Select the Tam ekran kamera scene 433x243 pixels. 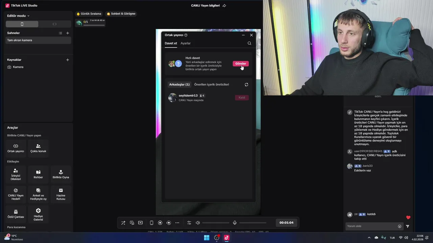(x=38, y=40)
